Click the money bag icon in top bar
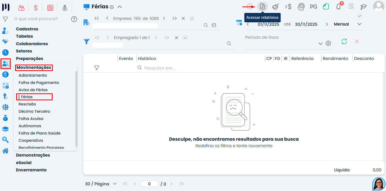Viewport: 386px width, 191px height. click(x=65, y=8)
